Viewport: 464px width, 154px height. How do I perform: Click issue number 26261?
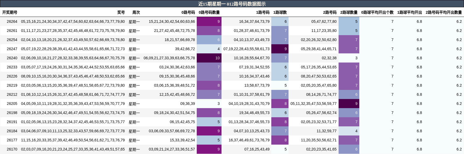(x=12, y=31)
